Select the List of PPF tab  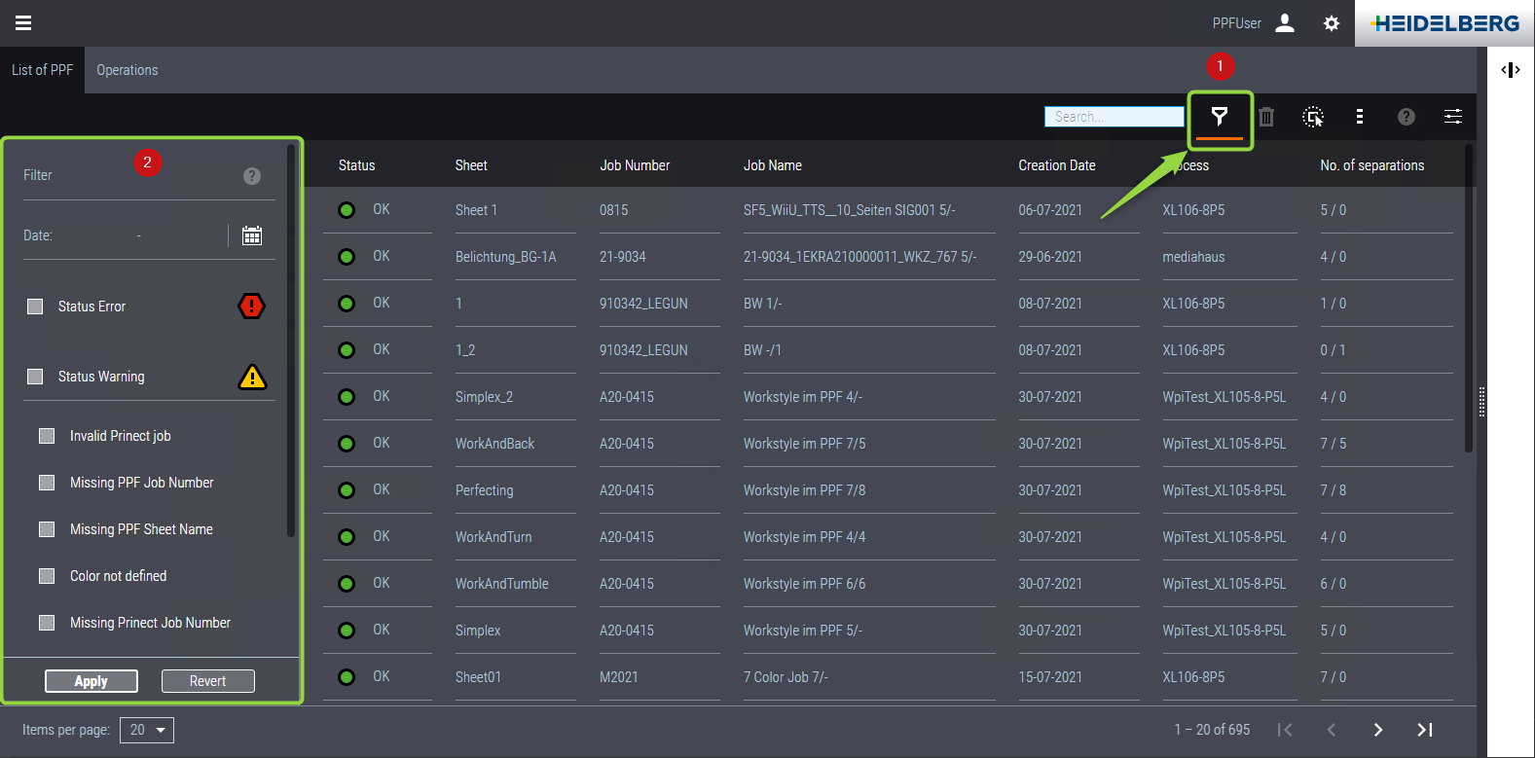pyautogui.click(x=42, y=70)
